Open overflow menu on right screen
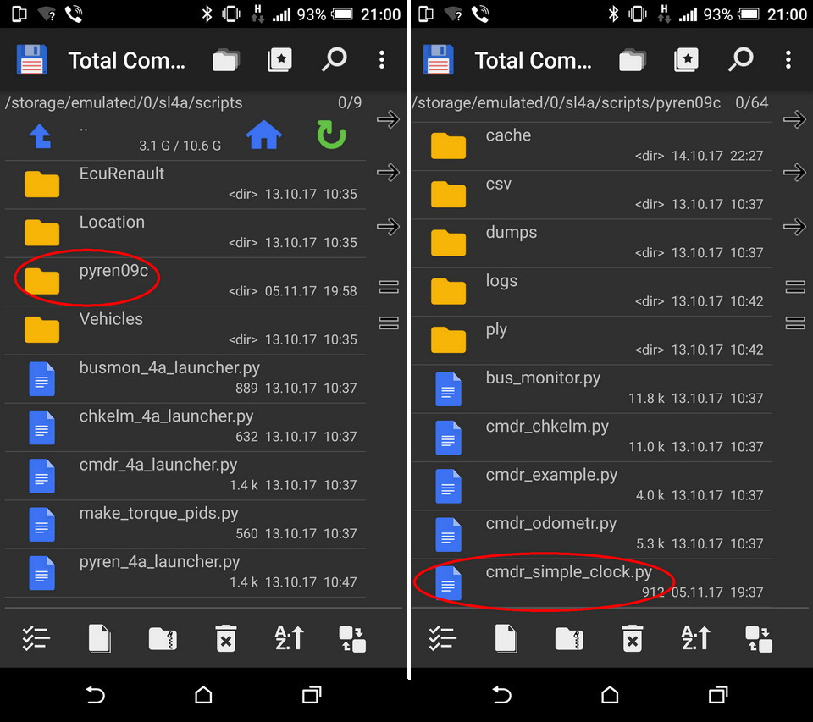 pos(788,60)
